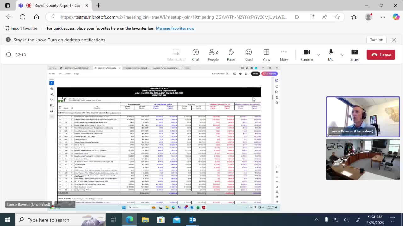Expand camera device options arrow
The height and width of the screenshot is (226, 403).
[318, 55]
